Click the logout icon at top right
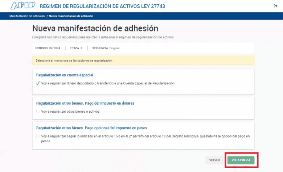The image size is (283, 172). pyautogui.click(x=275, y=6)
